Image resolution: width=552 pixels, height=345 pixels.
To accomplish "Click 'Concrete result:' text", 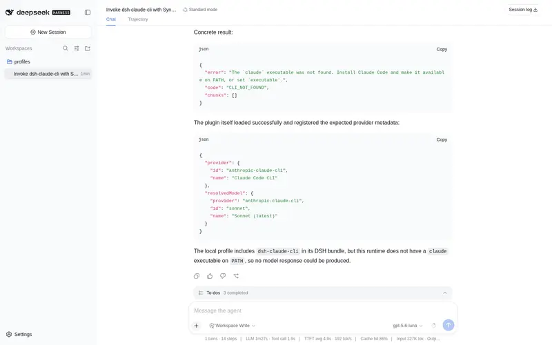I will click(x=213, y=32).
